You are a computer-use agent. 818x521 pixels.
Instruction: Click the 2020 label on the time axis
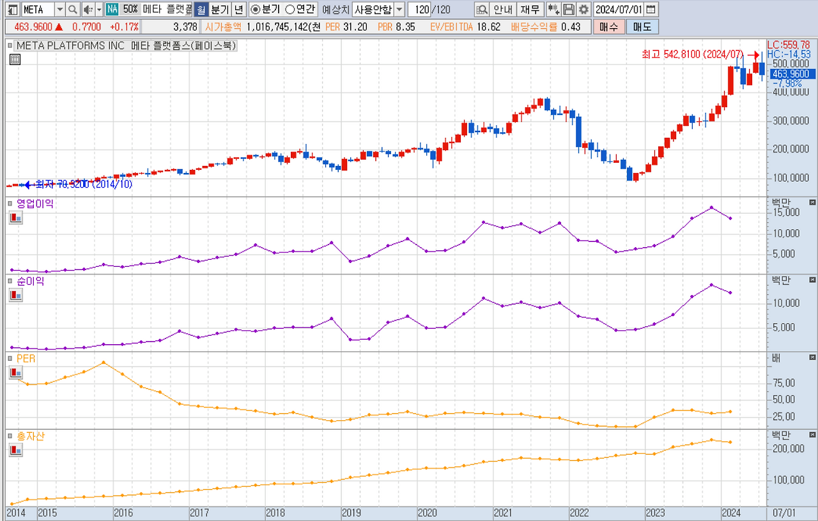click(x=427, y=513)
